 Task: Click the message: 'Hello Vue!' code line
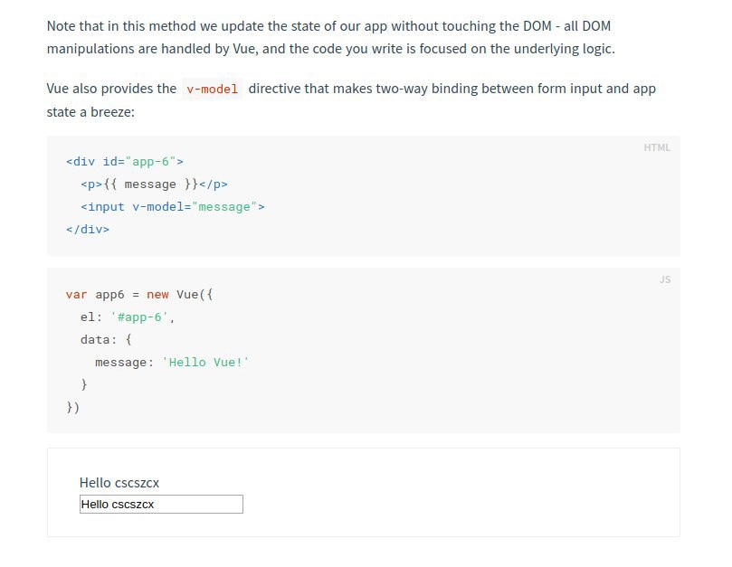pyautogui.click(x=172, y=362)
